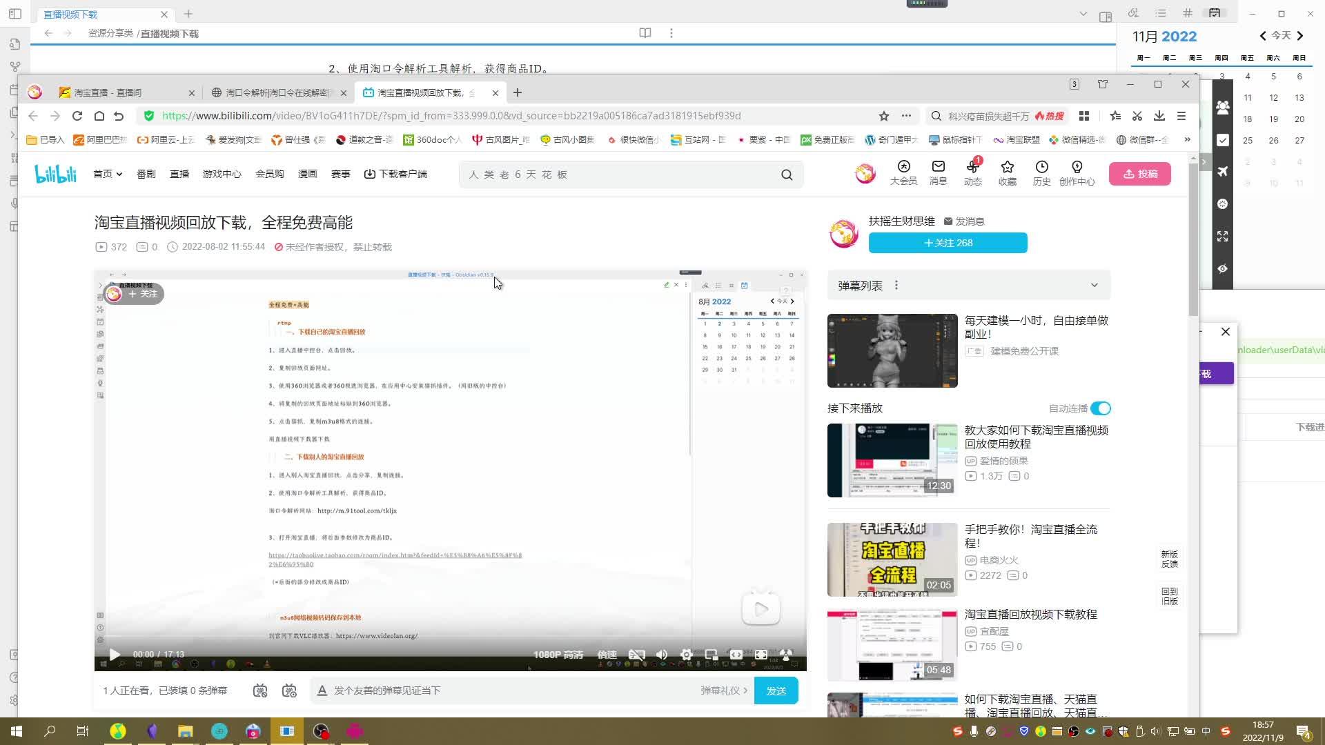Switch player to wide-screen mode
The width and height of the screenshot is (1325, 745).
[x=736, y=655]
